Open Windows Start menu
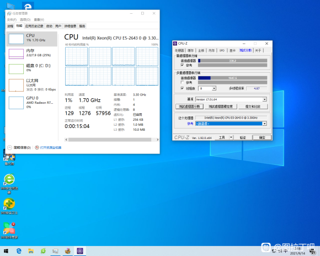 coord(6,251)
